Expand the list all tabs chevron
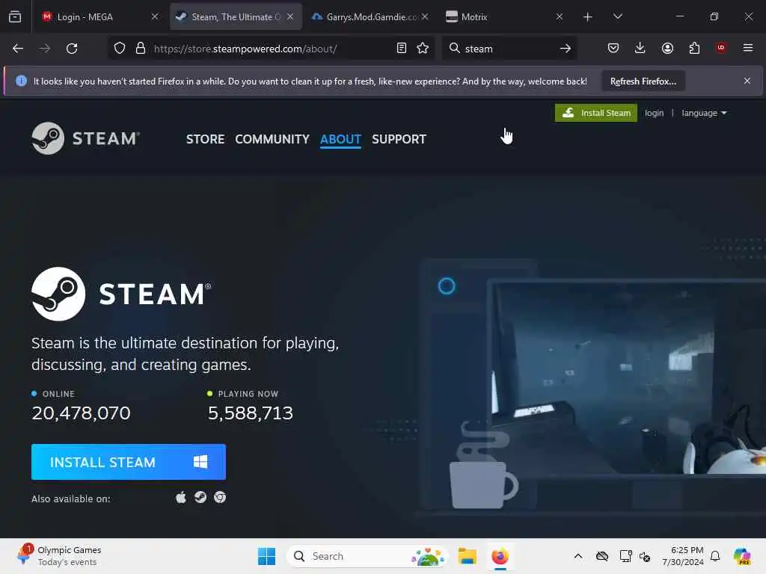Viewport: 766px width, 574px height. pyautogui.click(x=617, y=16)
